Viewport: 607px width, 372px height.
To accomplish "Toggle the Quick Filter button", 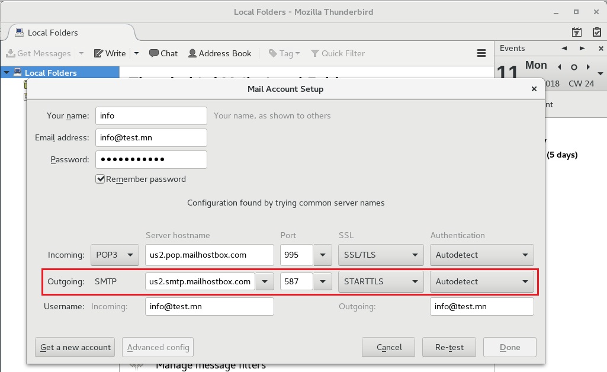I will tap(338, 53).
